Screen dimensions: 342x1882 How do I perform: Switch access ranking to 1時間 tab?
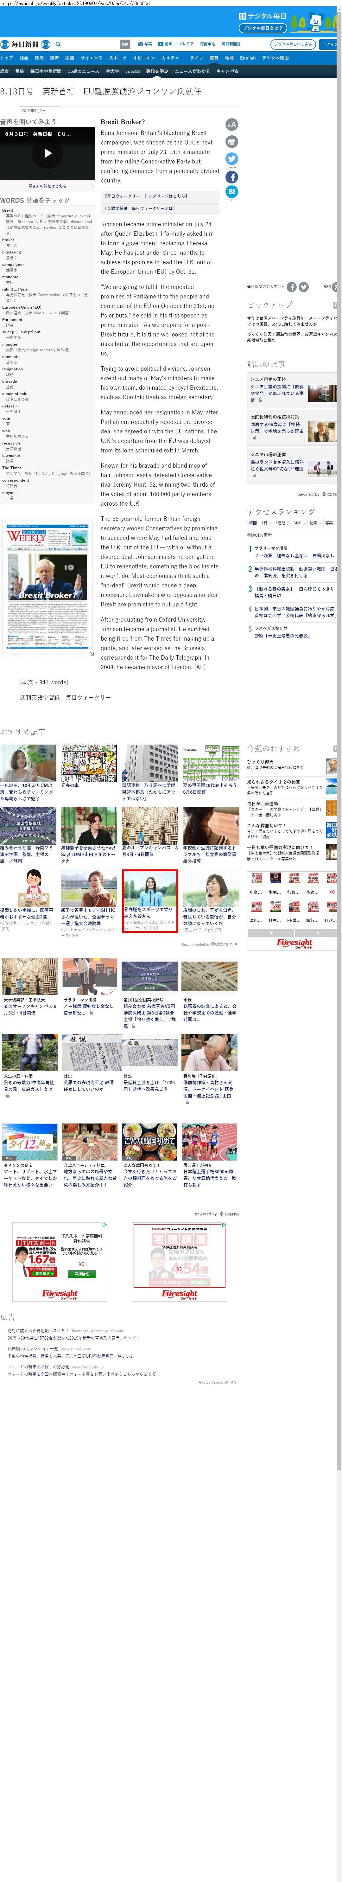[252, 523]
